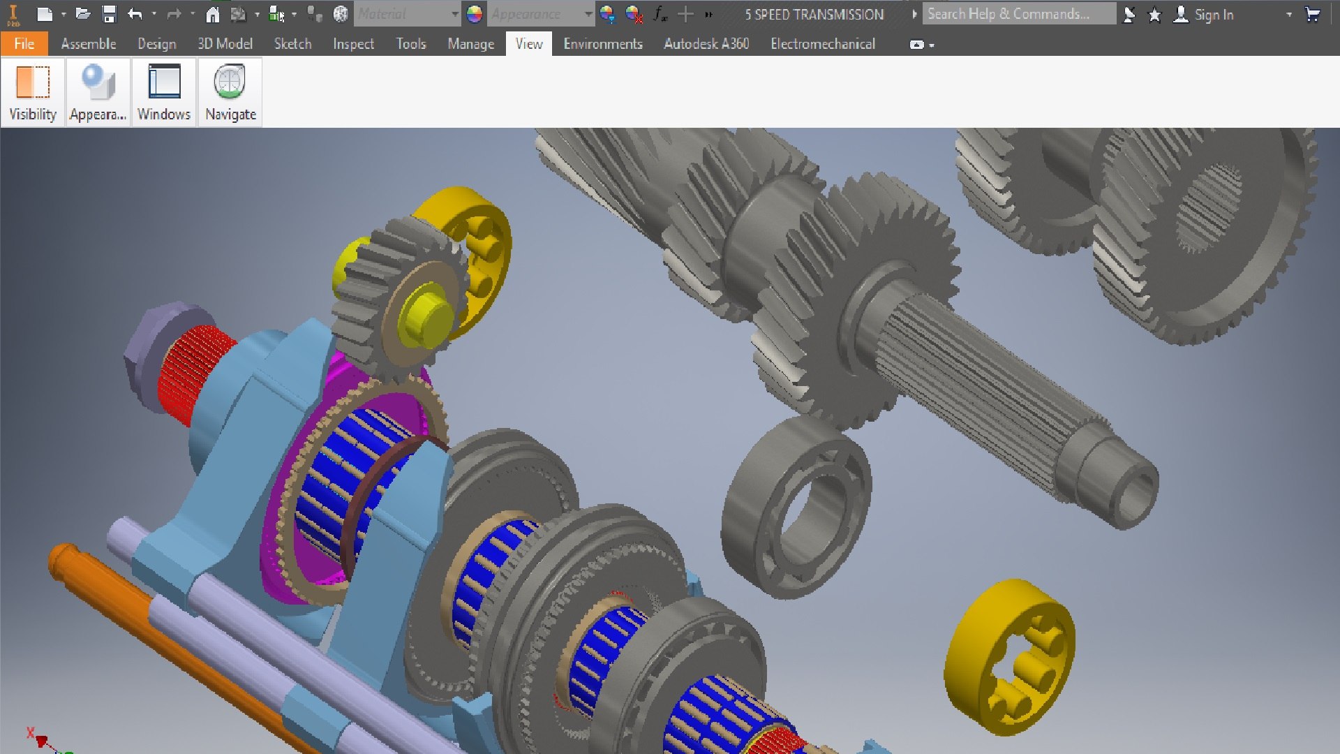Switch to the Environments tab
The width and height of the screenshot is (1340, 754).
coord(603,44)
